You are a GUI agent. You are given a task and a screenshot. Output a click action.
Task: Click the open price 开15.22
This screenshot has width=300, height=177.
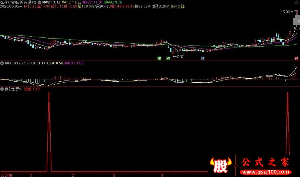30,7
